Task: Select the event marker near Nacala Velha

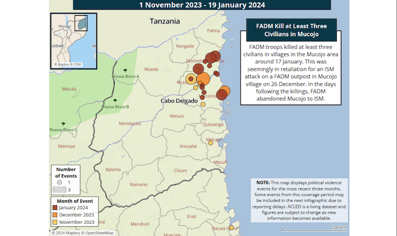Action: [231, 228]
